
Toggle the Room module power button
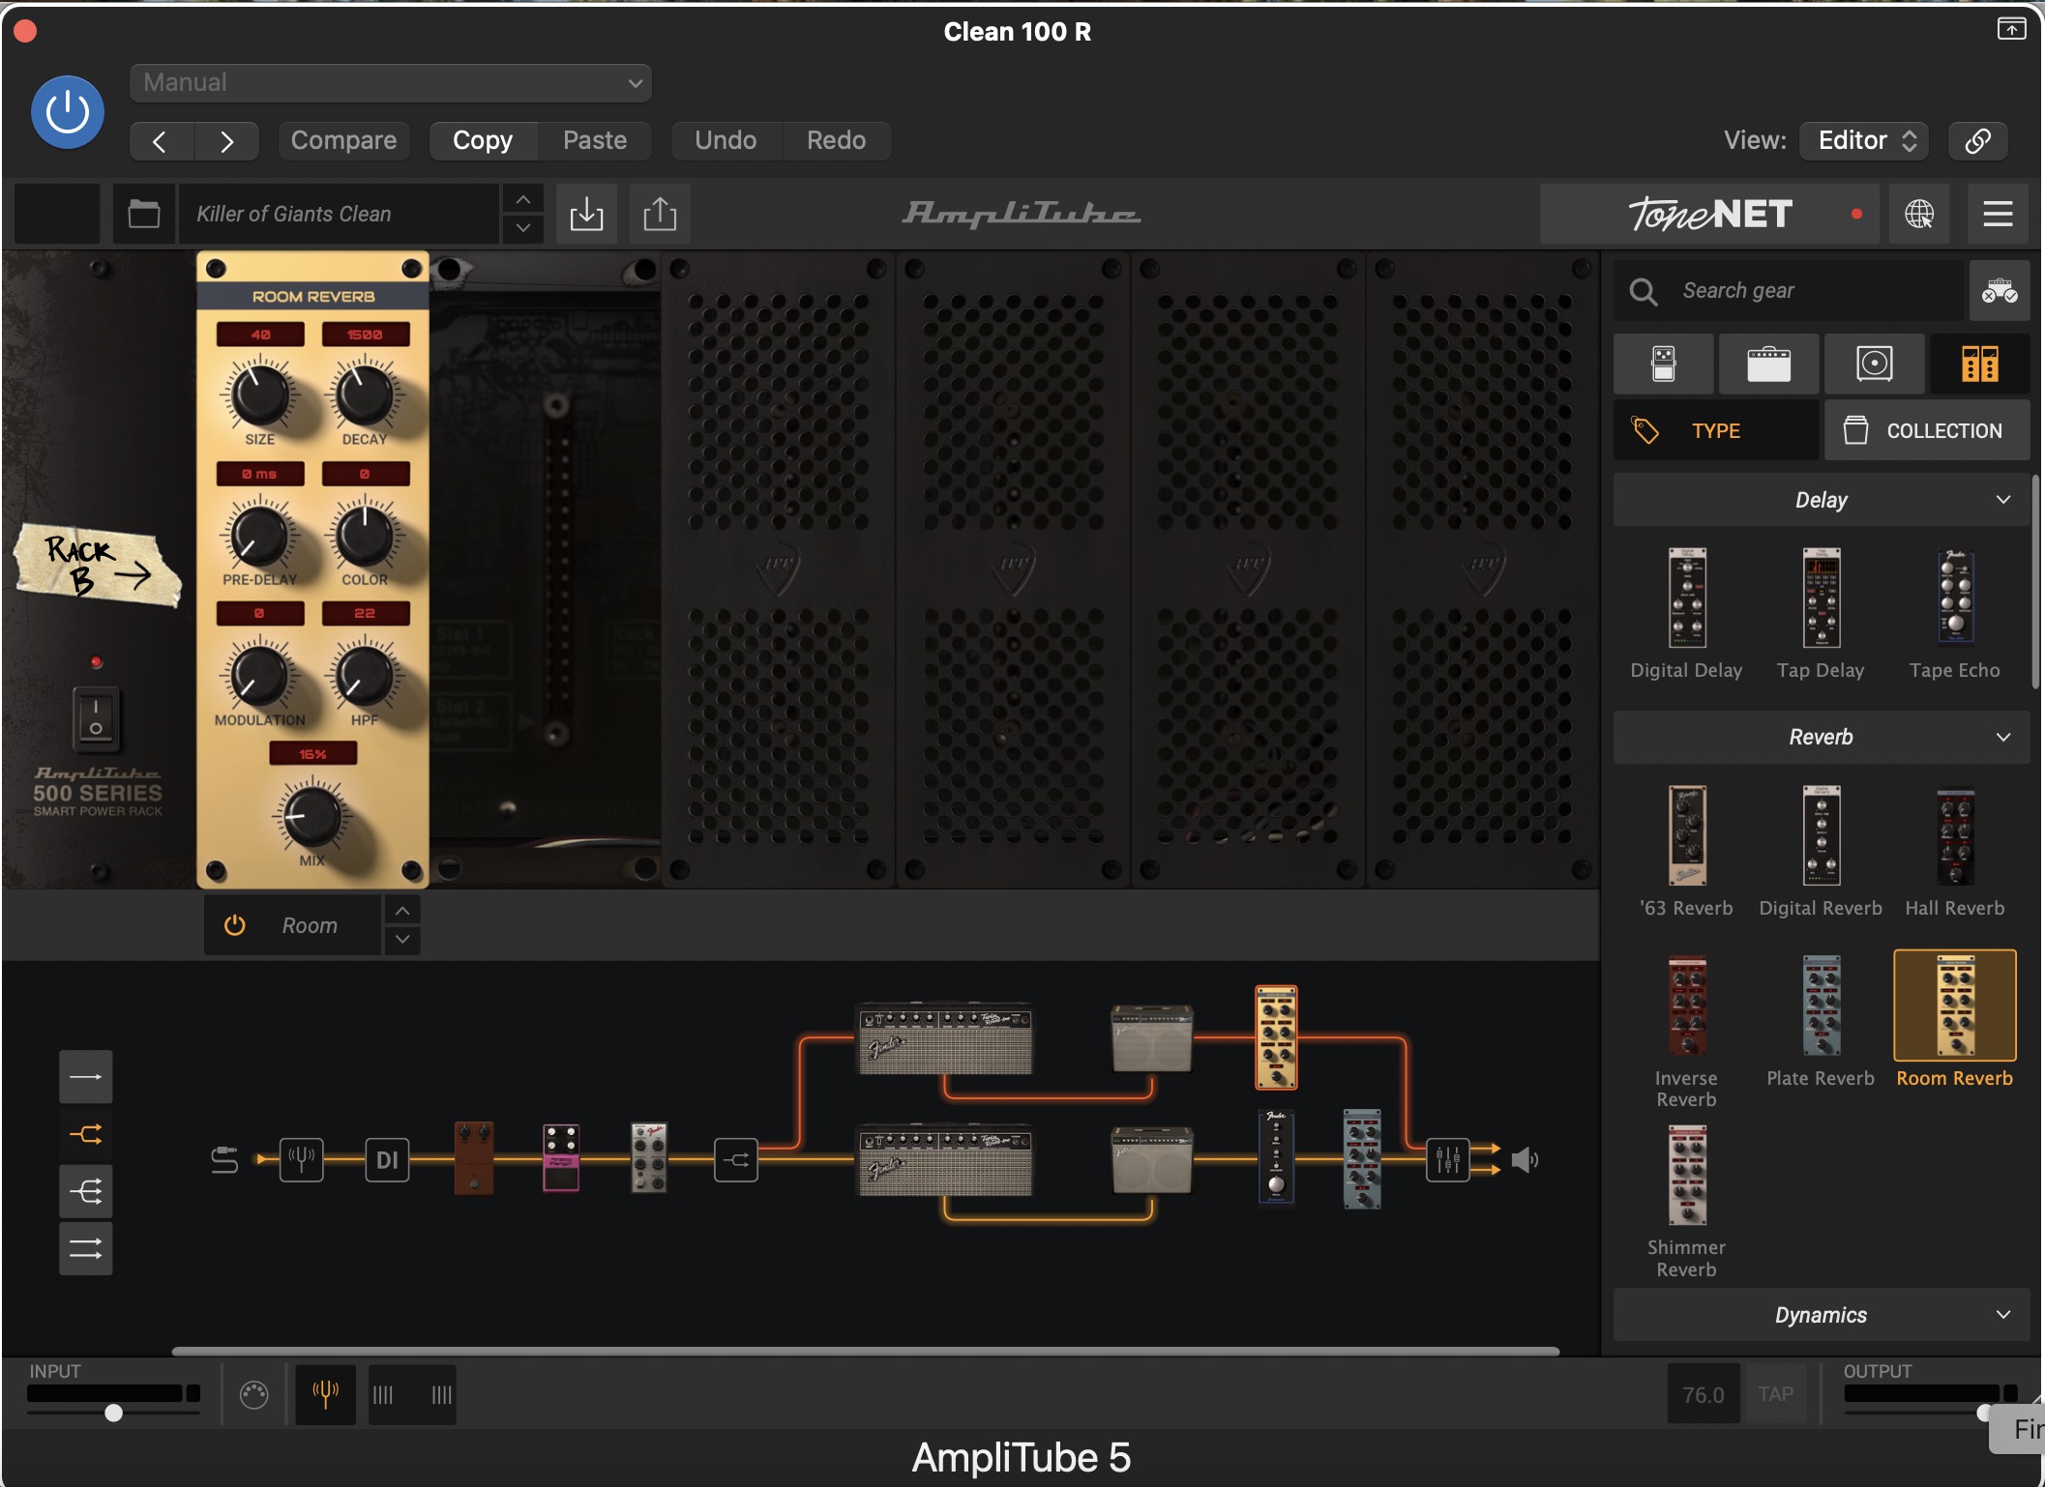(235, 925)
